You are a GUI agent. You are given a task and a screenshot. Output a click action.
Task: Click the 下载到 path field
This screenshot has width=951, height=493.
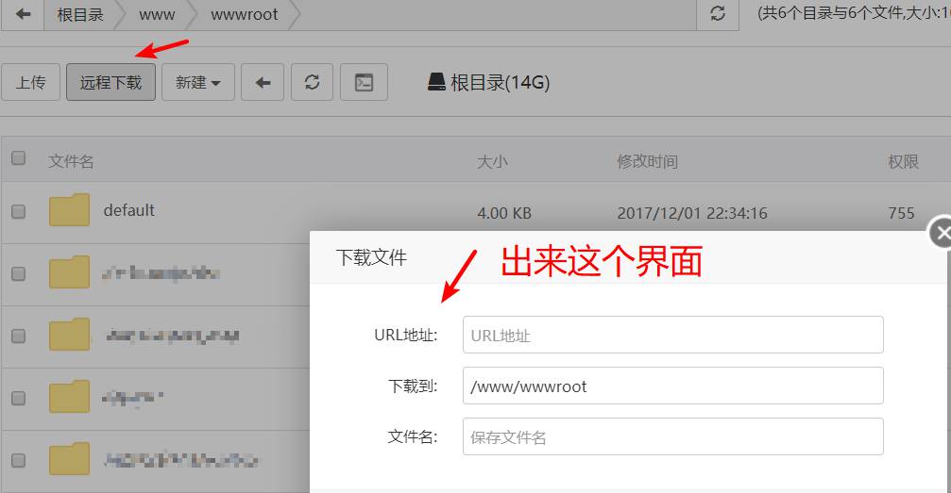672,386
